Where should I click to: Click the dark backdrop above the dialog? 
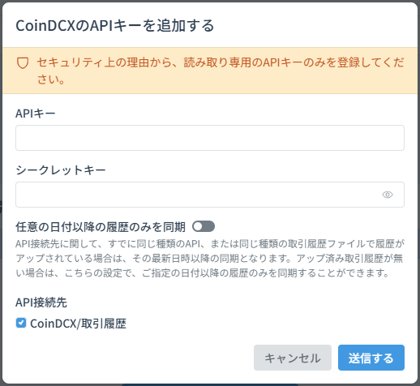click(210, 1)
